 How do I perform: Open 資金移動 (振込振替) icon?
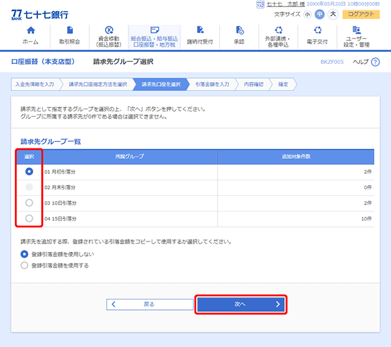pyautogui.click(x=109, y=30)
